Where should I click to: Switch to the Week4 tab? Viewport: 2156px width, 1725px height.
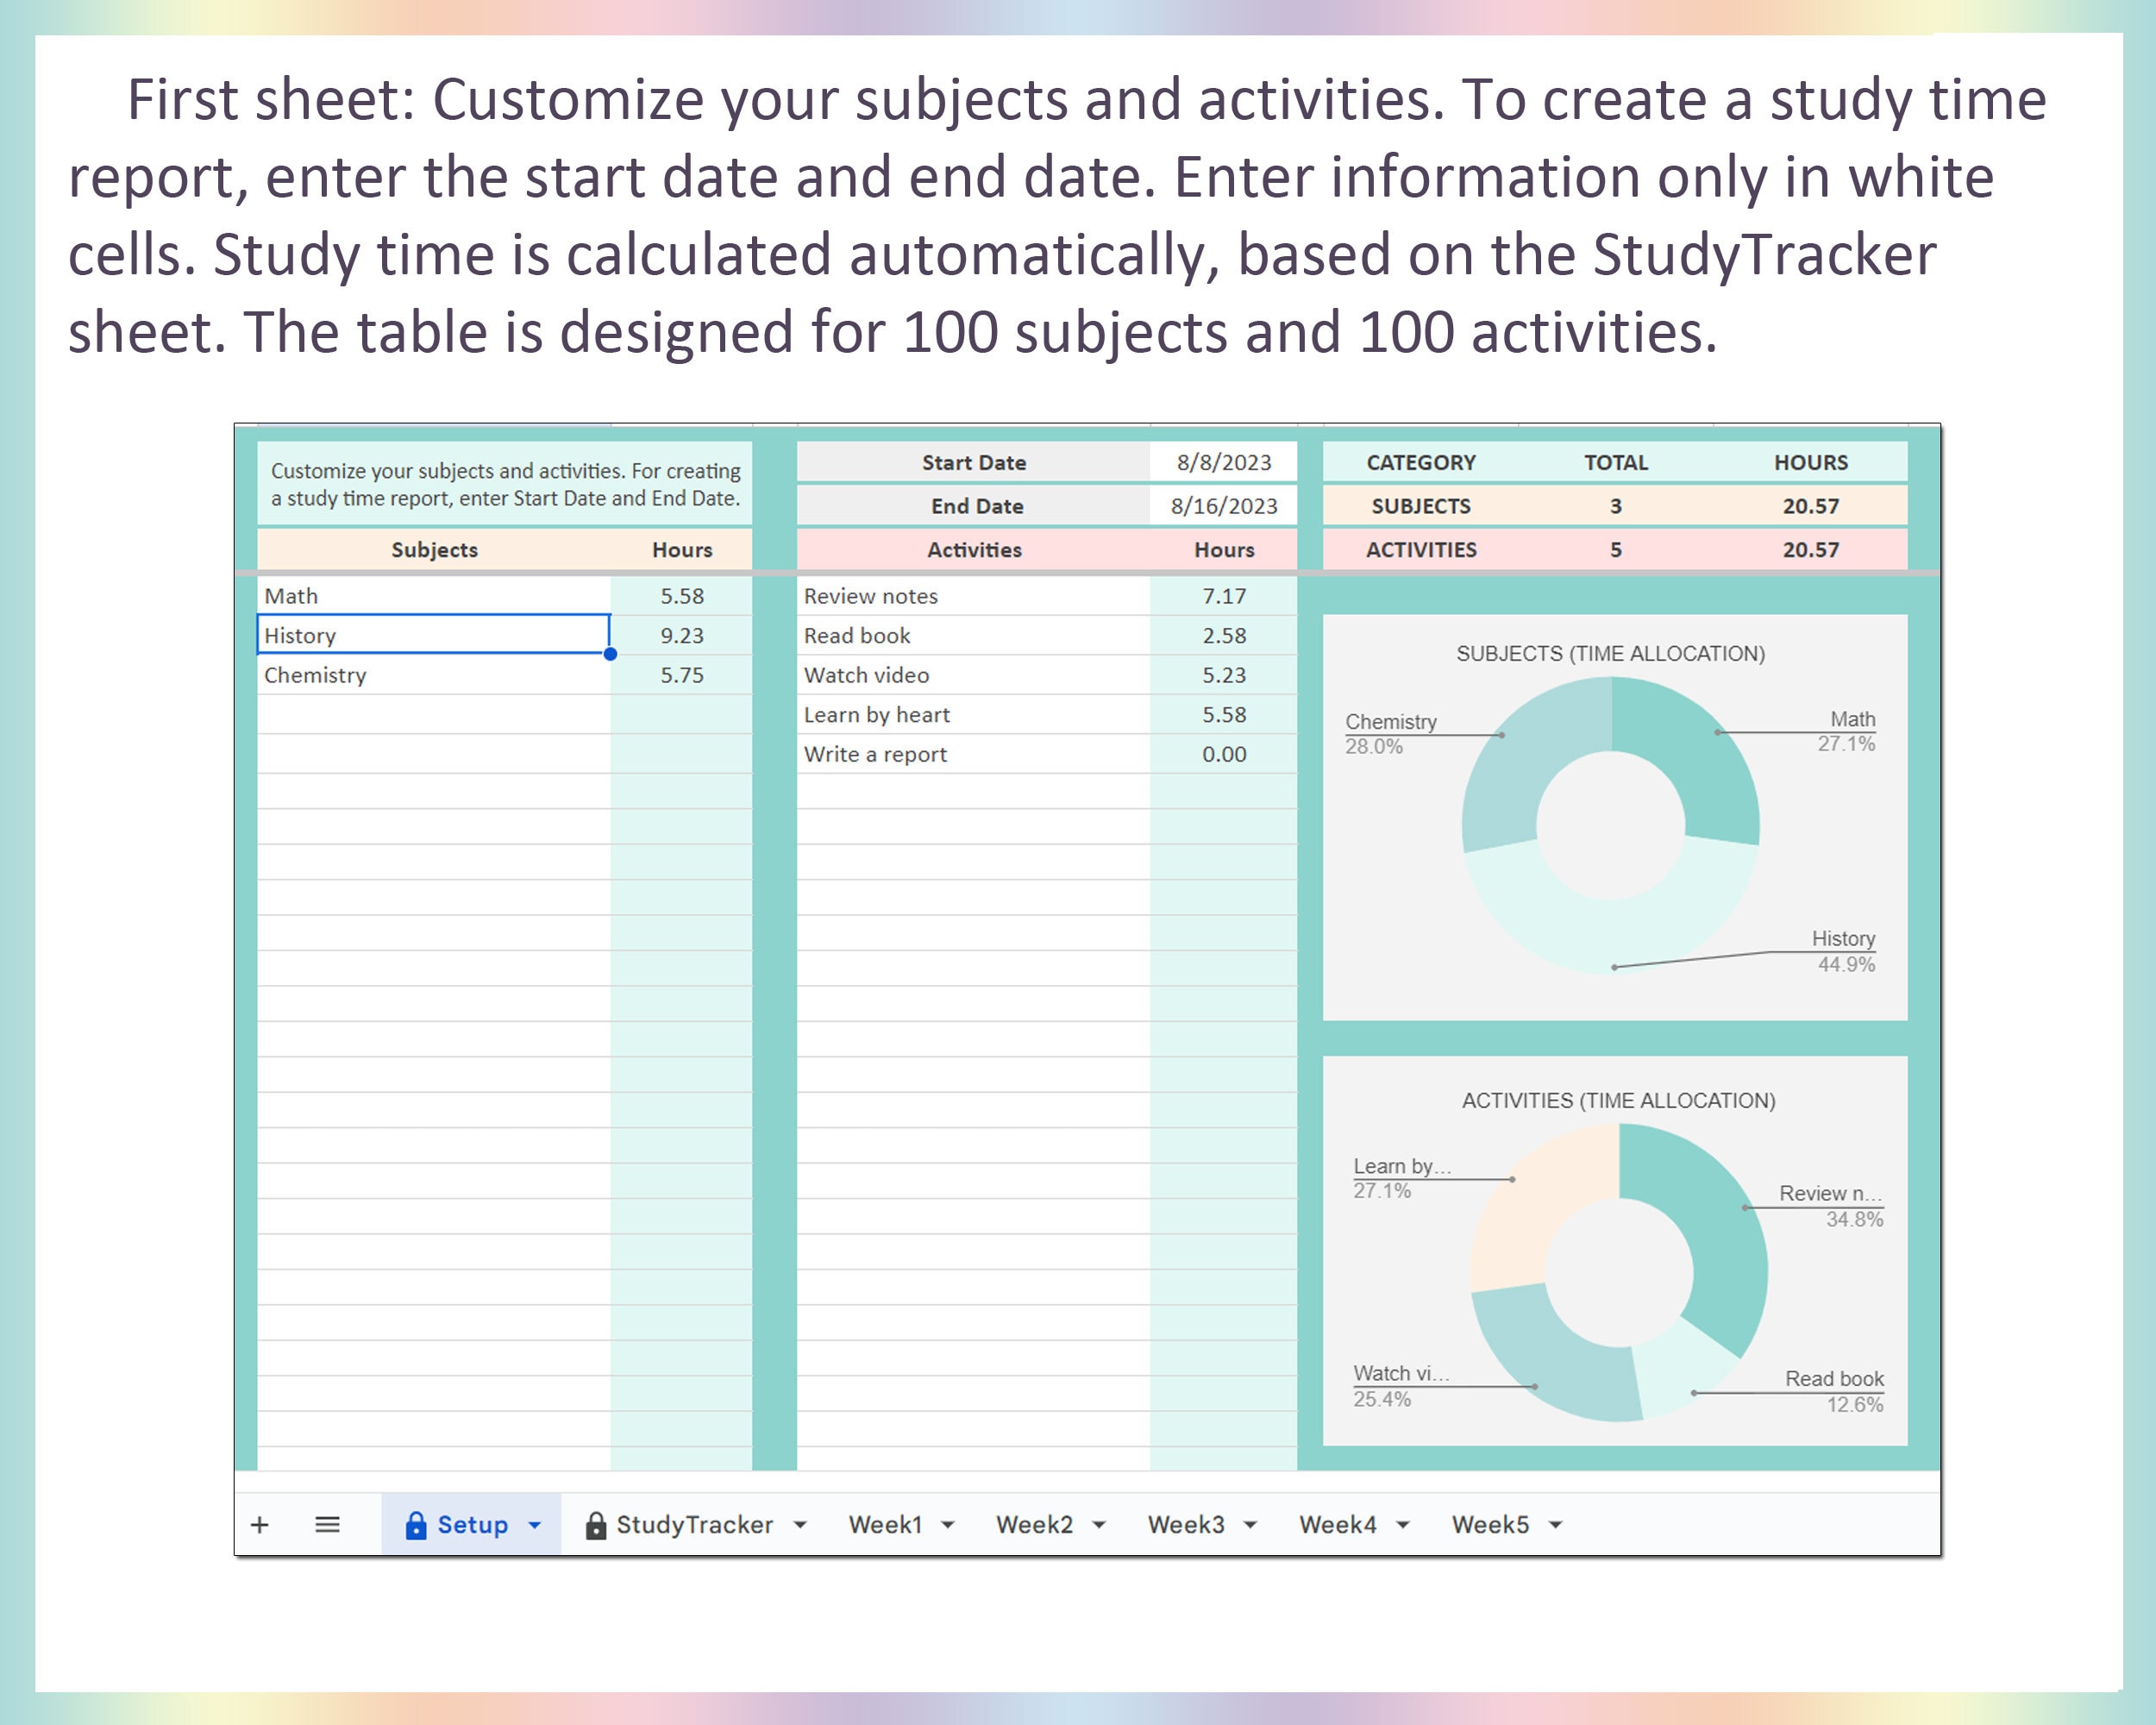click(x=1337, y=1524)
